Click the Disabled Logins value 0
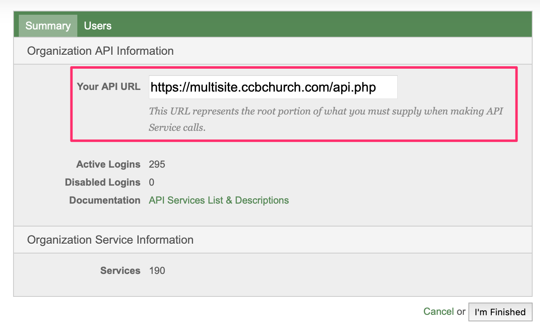Screen dimensions: 540x332 coord(152,182)
